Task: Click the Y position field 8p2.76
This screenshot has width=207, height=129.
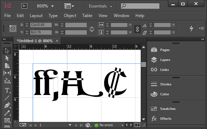Action: point(41,32)
